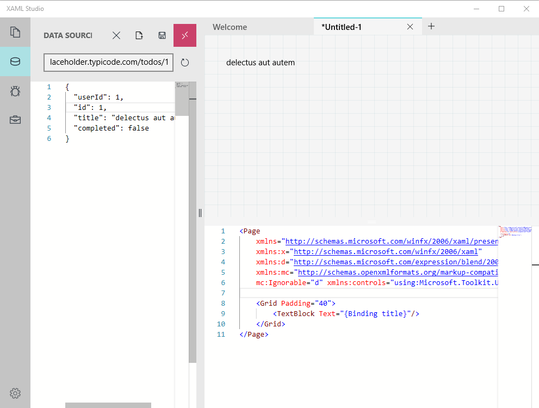
Task: Refresh the data source URL
Action: coord(185,63)
